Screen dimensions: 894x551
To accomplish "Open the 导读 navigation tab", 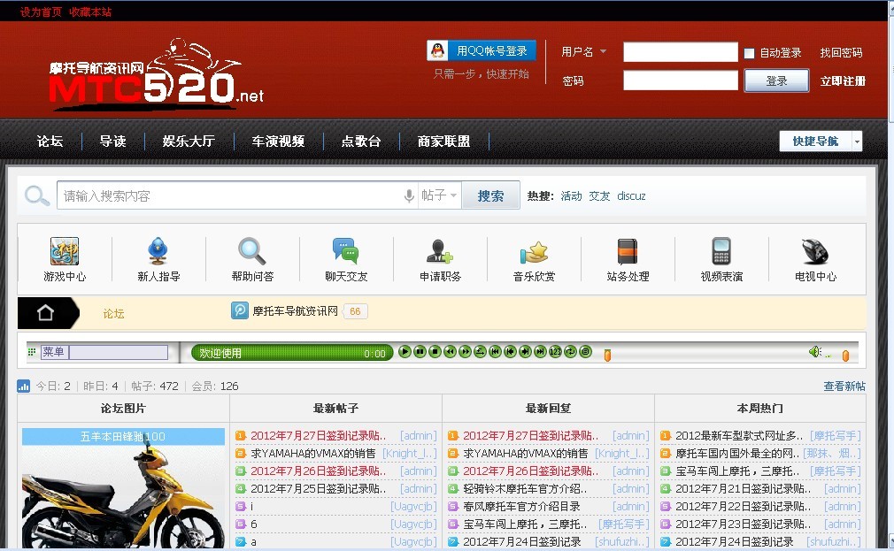I will [112, 141].
